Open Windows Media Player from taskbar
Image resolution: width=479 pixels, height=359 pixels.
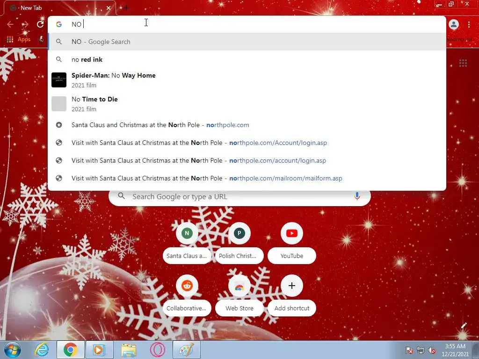click(99, 350)
